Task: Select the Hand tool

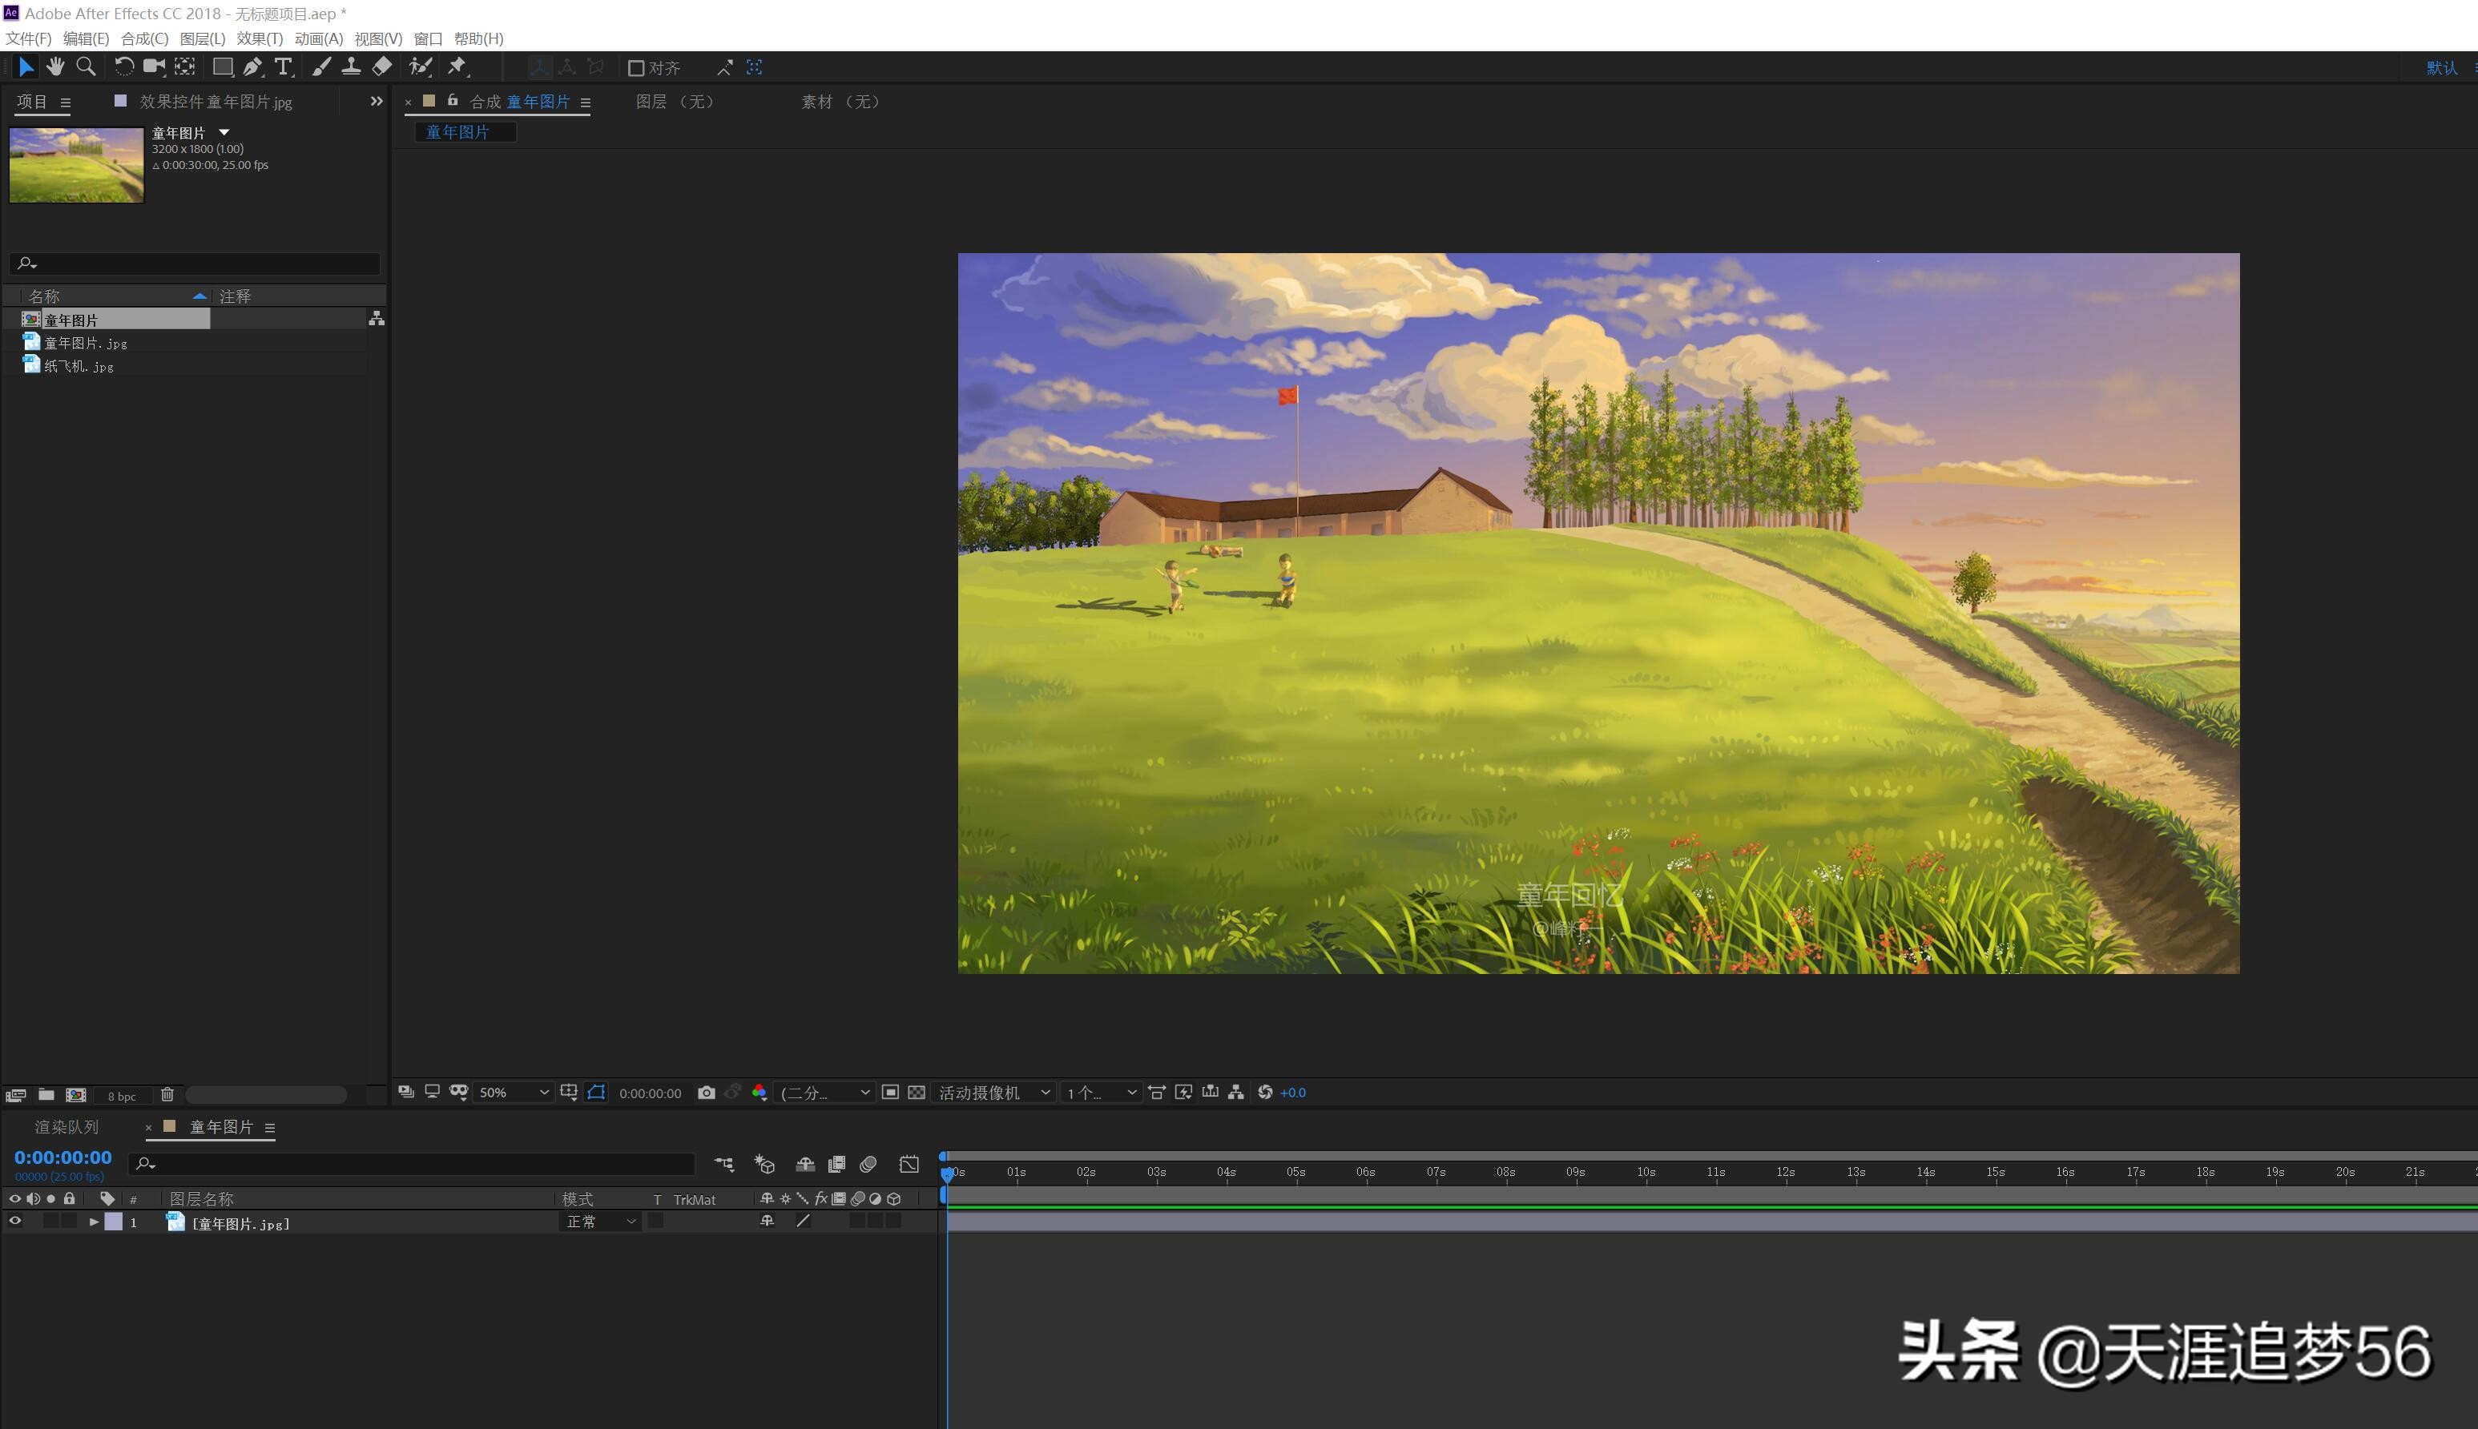Action: coord(55,66)
